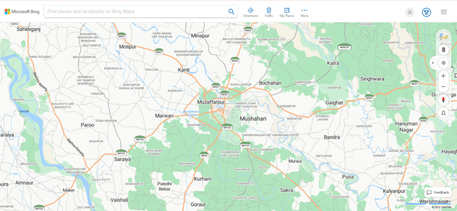This screenshot has height=211, width=457.
Task: Open My Places
Action: coord(287,12)
